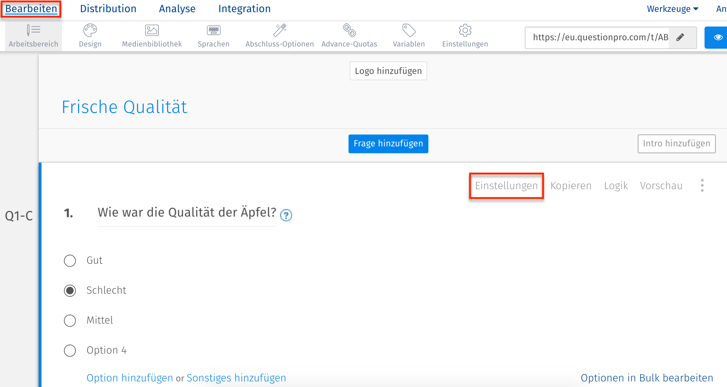The width and height of the screenshot is (727, 387).
Task: Select the Gut radio option
Action: (x=70, y=261)
